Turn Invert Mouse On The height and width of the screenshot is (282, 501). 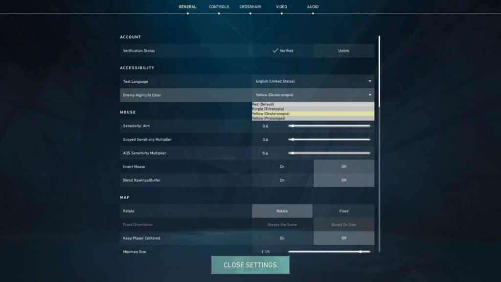tap(282, 167)
